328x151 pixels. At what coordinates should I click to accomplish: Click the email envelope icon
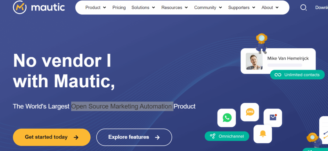(273, 118)
